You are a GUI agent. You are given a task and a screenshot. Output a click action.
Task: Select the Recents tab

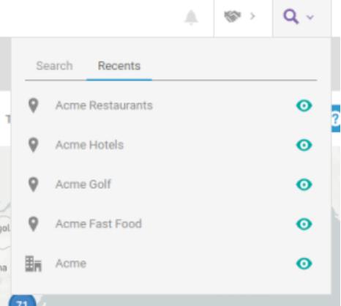point(119,66)
